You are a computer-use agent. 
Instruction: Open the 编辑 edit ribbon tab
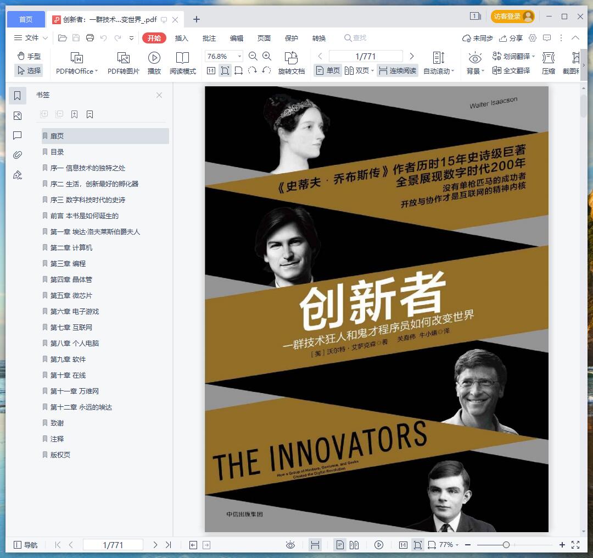click(237, 38)
